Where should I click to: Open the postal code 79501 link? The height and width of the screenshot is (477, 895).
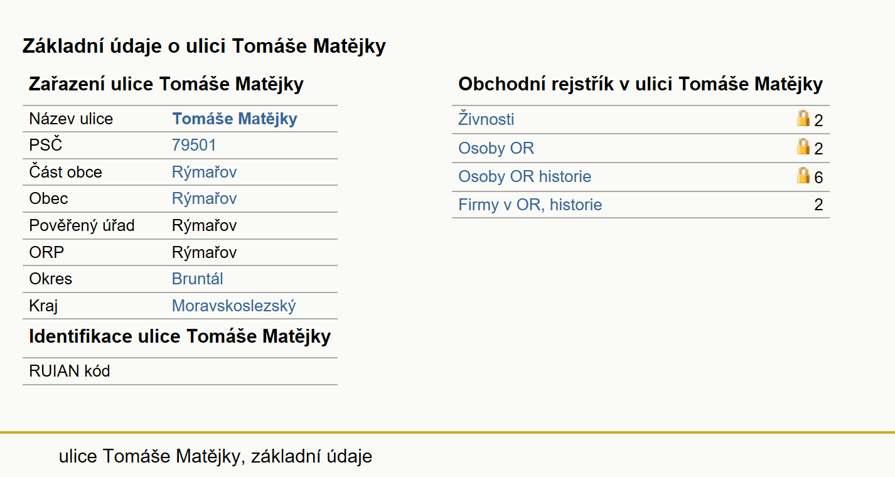pyautogui.click(x=194, y=146)
